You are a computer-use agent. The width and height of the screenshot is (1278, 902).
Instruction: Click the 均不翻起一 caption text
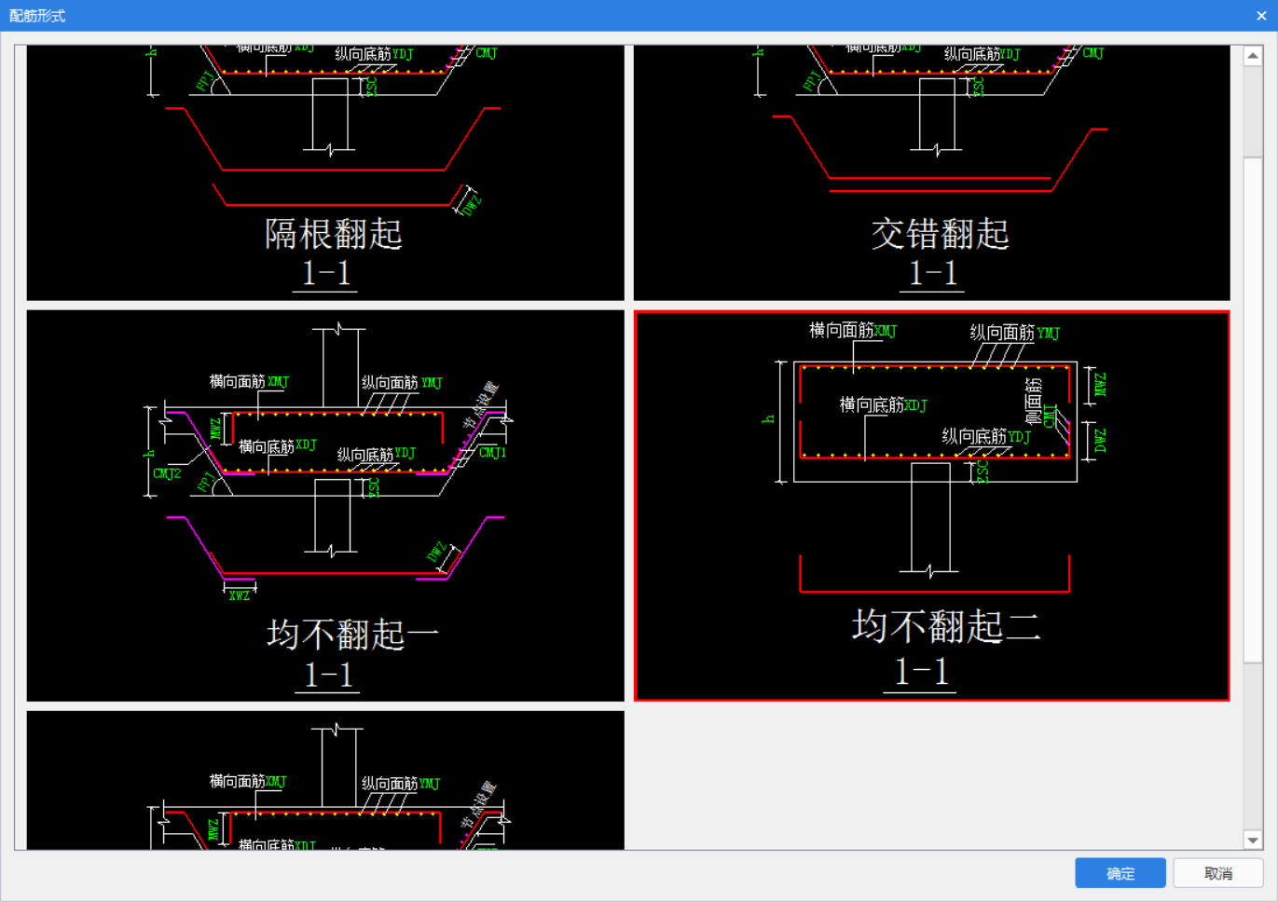(353, 635)
